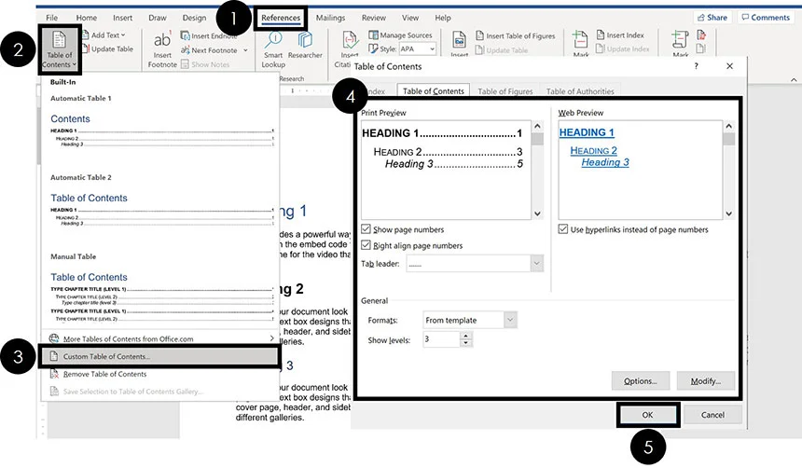Click the Insert Footnote icon
802x468 pixels.
click(x=162, y=39)
